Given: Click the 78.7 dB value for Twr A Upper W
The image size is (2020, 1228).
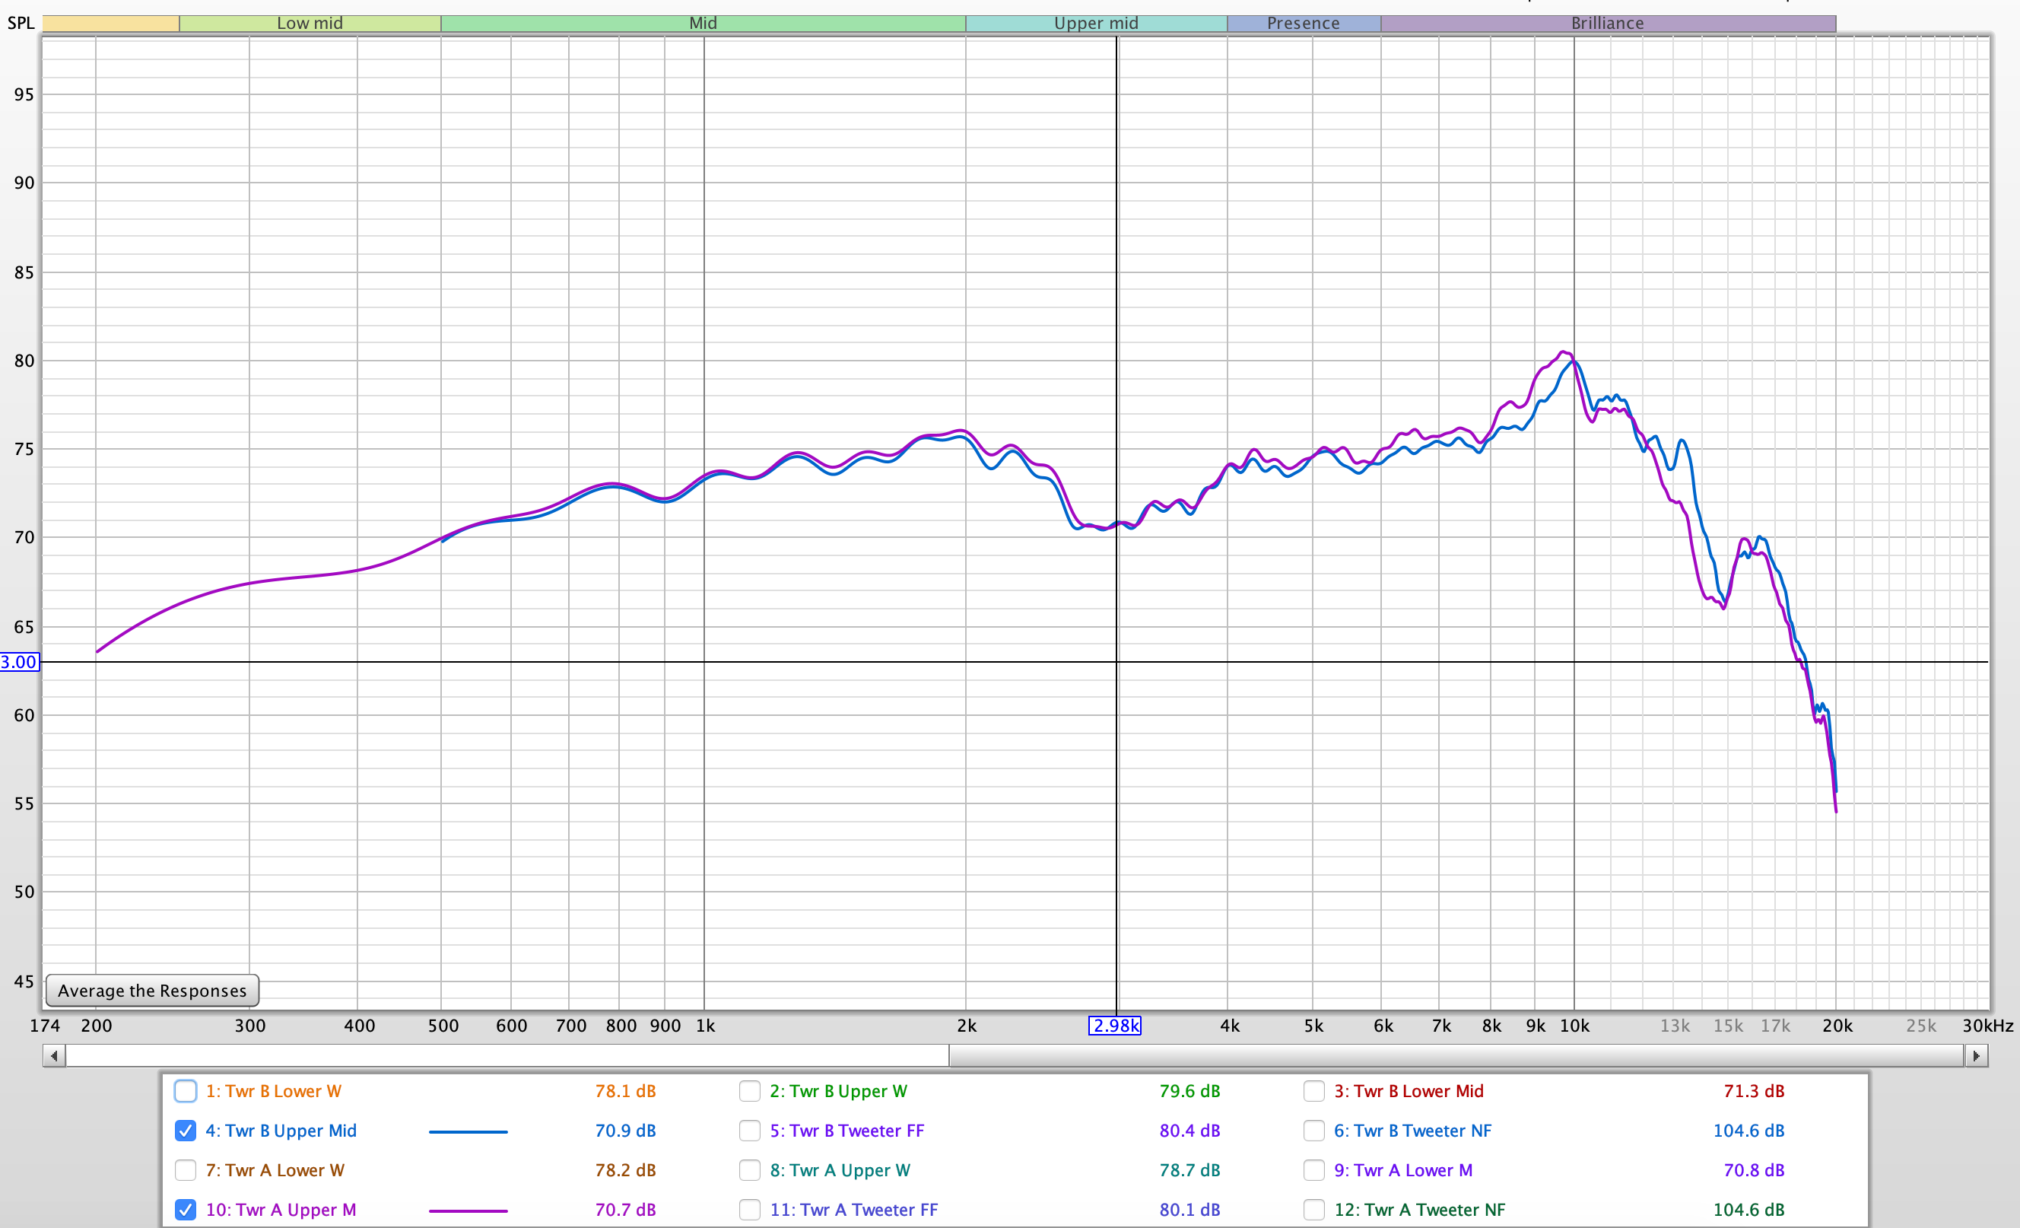Looking at the screenshot, I should click(x=1189, y=1169).
